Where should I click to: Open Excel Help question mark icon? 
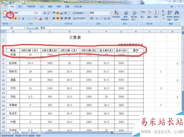point(172,7)
